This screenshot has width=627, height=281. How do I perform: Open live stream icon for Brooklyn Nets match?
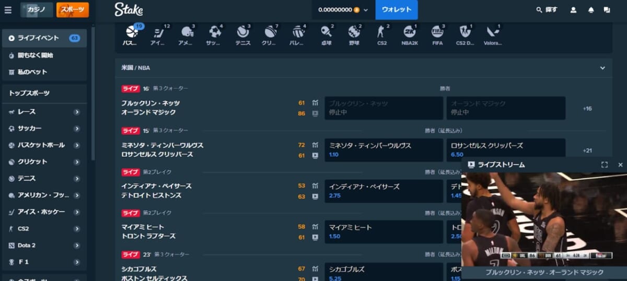pos(315,113)
